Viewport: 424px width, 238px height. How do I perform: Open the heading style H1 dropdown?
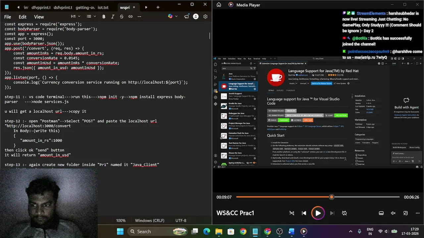click(x=75, y=17)
